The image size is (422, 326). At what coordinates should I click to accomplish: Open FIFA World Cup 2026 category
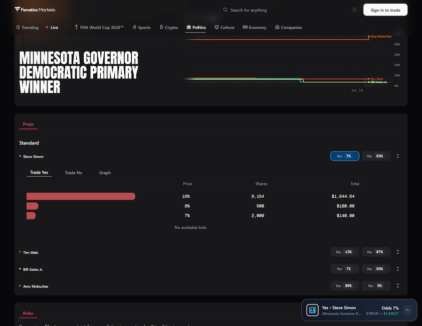click(99, 27)
